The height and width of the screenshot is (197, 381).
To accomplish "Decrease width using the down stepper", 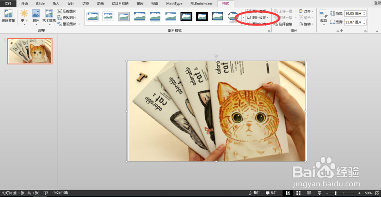I will (x=364, y=24).
